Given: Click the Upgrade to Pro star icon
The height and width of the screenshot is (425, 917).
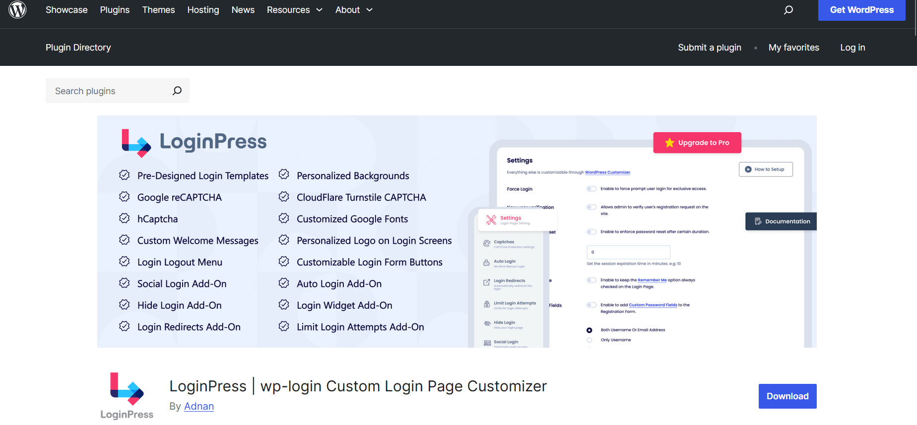Looking at the screenshot, I should [669, 143].
